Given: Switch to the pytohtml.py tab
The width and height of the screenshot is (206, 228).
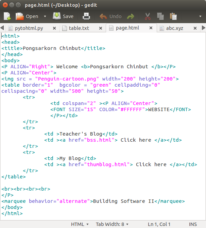Looking at the screenshot, I should [x=29, y=28].
